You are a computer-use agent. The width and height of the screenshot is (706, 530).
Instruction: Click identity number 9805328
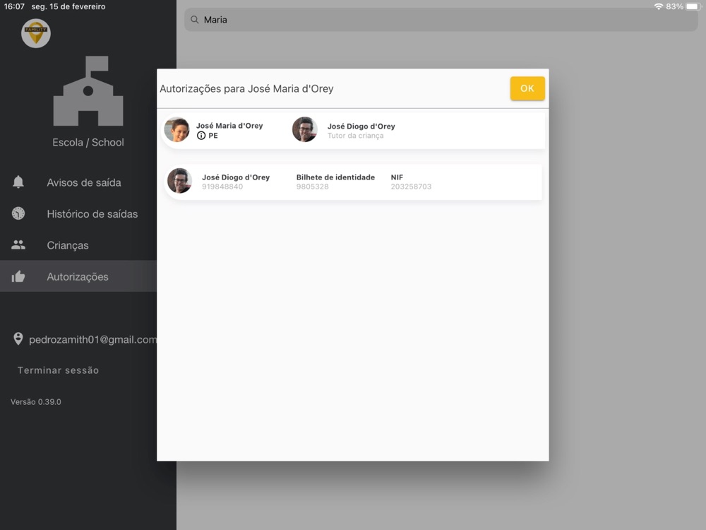coord(312,187)
